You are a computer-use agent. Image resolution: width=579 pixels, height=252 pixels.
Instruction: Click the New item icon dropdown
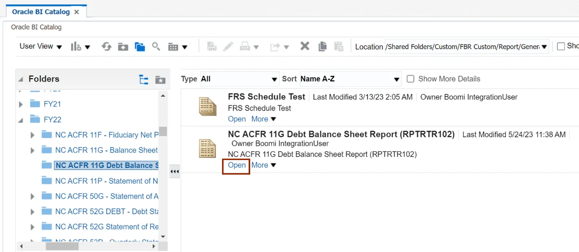80,47
